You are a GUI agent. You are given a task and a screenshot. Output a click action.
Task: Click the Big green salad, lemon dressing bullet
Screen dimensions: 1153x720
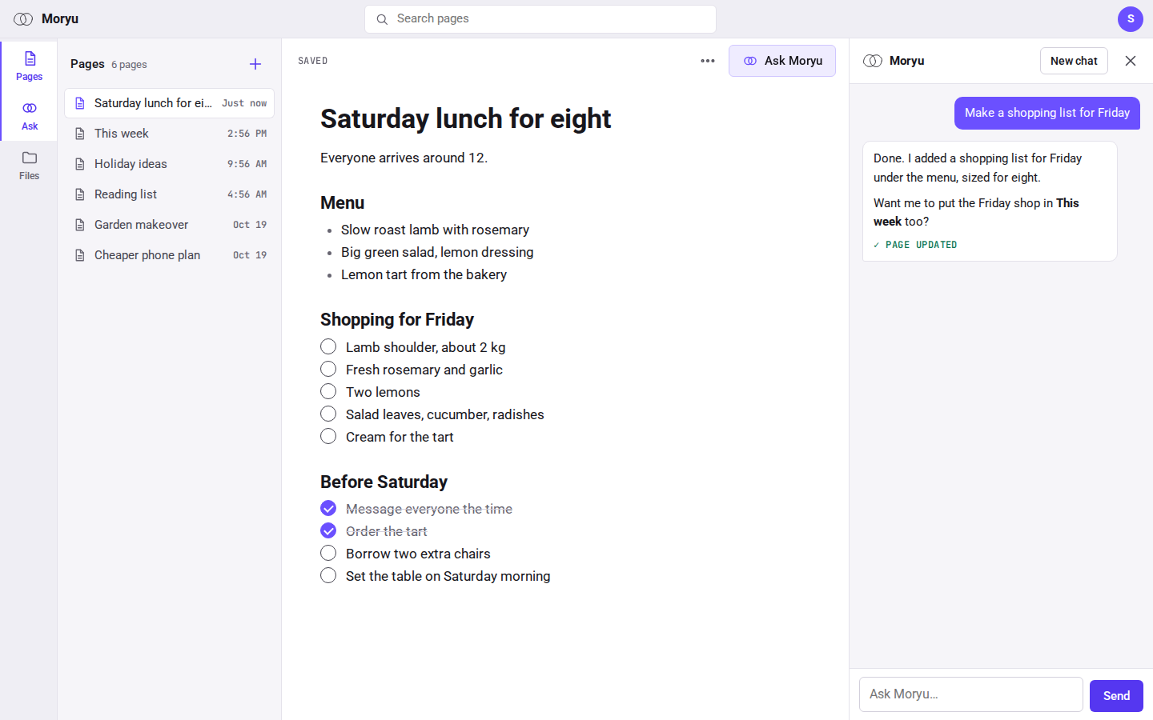437,252
